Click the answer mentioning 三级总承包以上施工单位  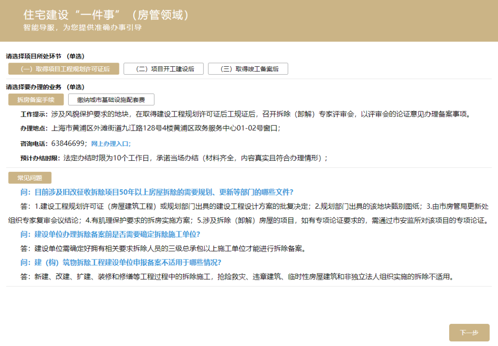point(170,249)
